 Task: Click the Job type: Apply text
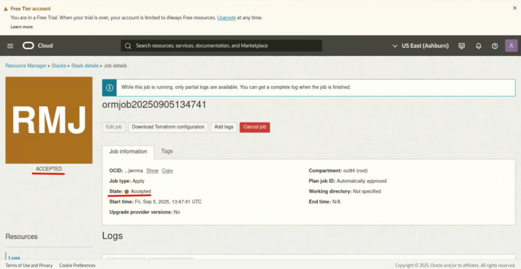point(127,182)
